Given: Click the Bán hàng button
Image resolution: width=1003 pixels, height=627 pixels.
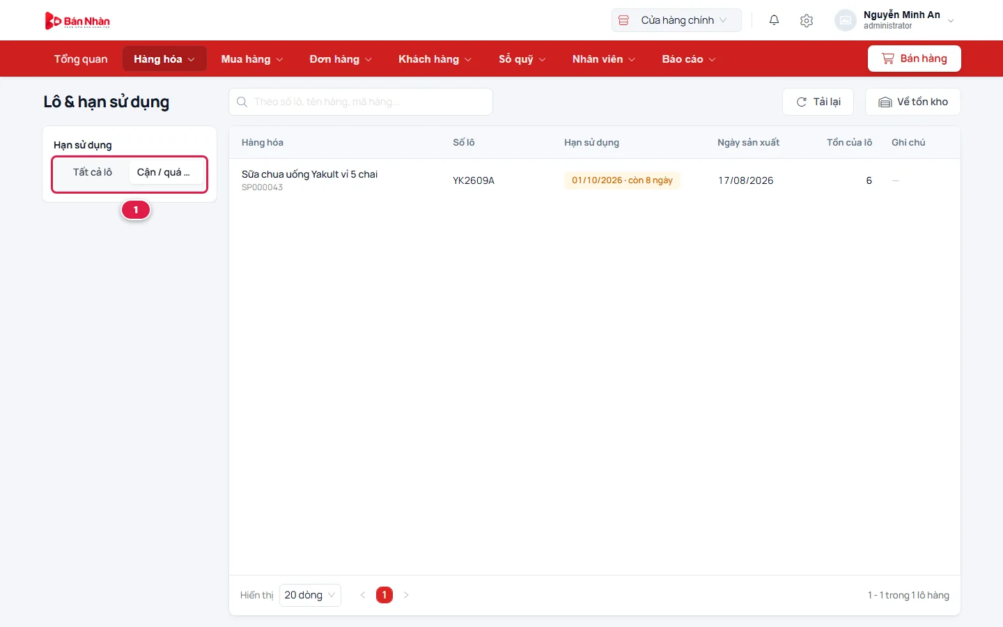Looking at the screenshot, I should pyautogui.click(x=915, y=59).
